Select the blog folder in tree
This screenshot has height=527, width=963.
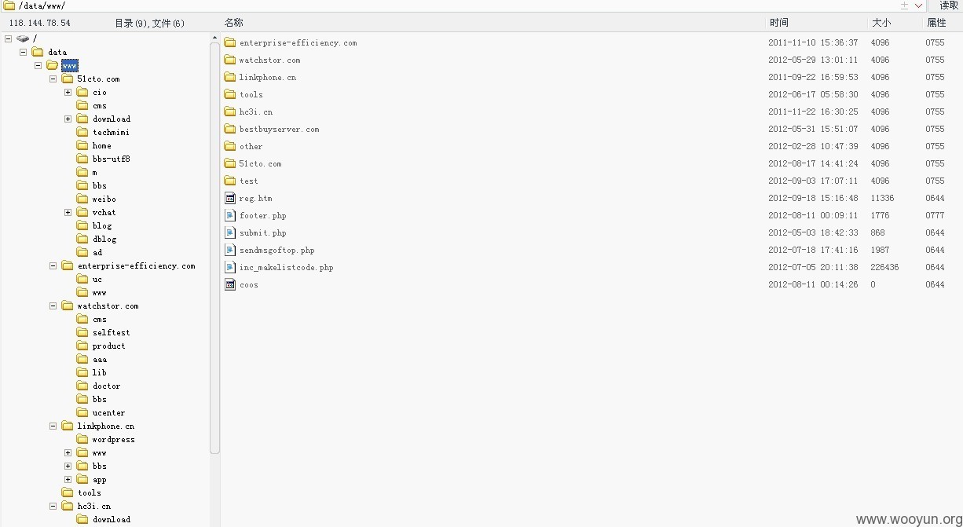click(x=102, y=225)
